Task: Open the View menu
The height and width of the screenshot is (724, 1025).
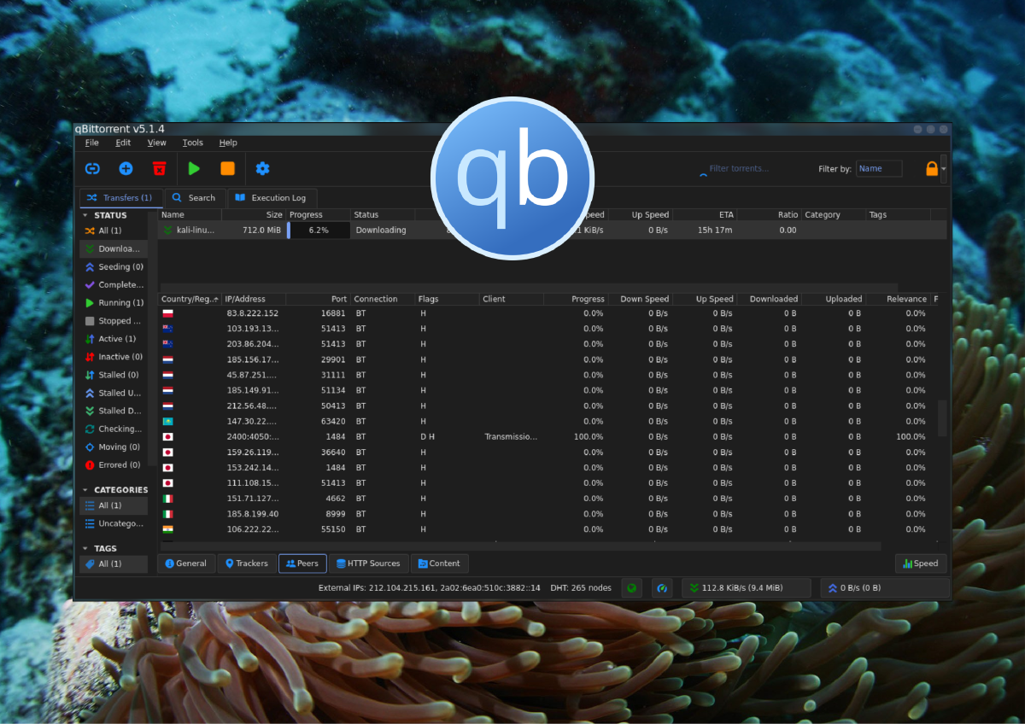Action: [156, 143]
